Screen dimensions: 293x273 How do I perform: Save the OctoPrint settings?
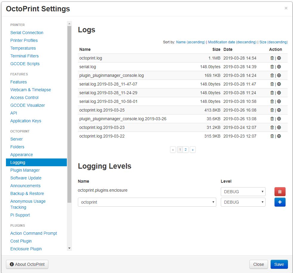pos(279,264)
